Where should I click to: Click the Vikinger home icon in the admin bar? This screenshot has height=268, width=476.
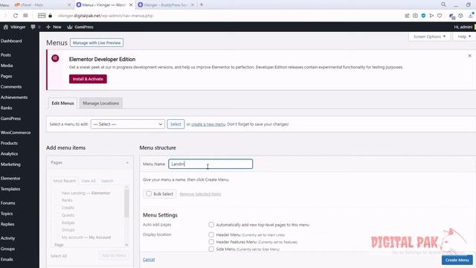(x=5, y=27)
